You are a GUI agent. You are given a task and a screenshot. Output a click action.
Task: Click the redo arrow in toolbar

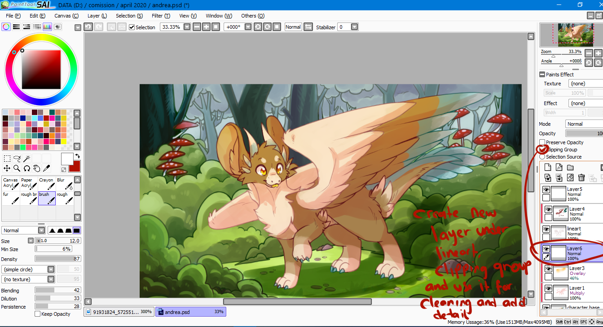(98, 27)
